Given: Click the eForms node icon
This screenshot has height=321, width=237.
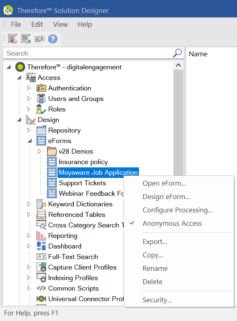Looking at the screenshot, I should click(41, 141).
